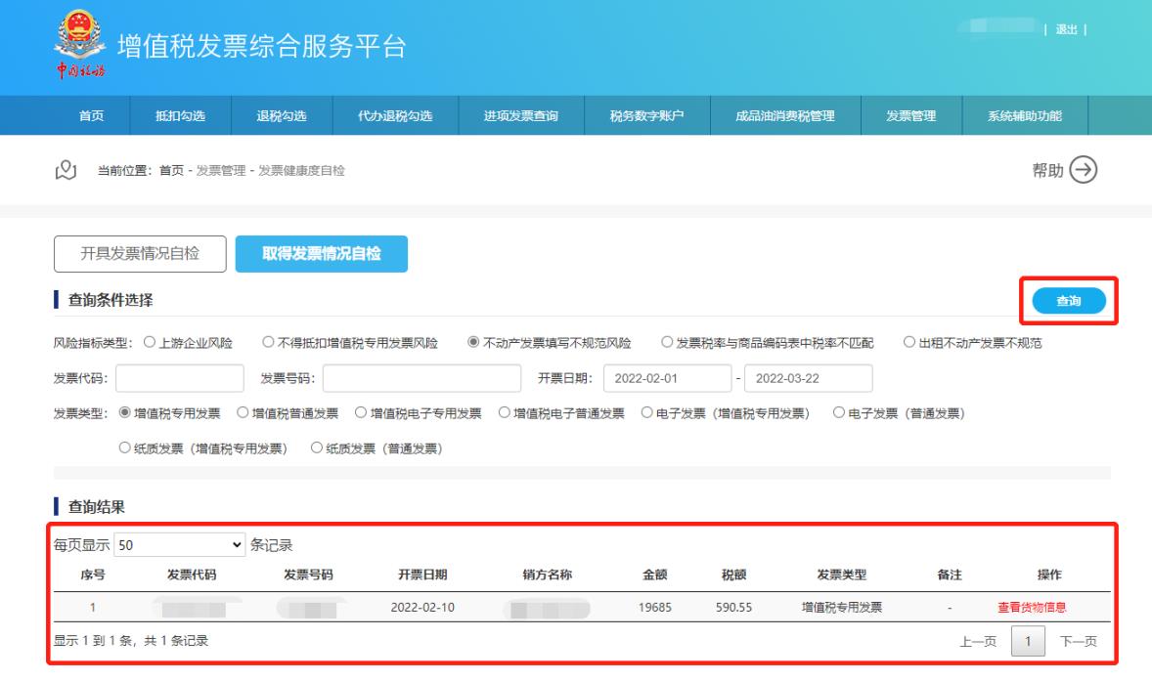
Task: Select 出租不动产发票不规范 radio option
Action: [x=910, y=343]
